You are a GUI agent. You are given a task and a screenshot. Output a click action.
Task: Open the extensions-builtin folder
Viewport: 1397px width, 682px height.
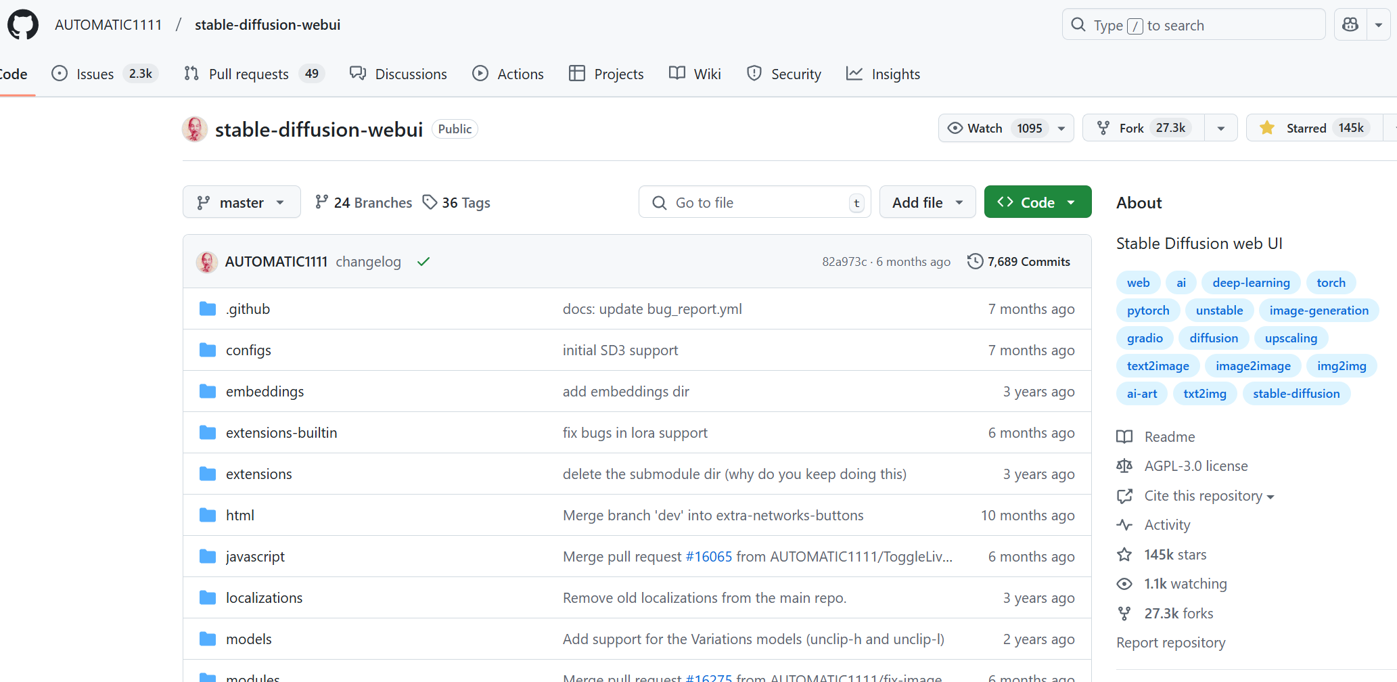click(x=281, y=433)
